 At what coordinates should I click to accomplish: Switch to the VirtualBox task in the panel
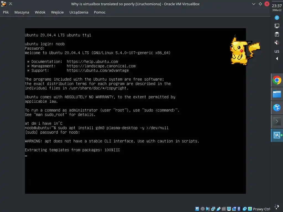pos(277,135)
